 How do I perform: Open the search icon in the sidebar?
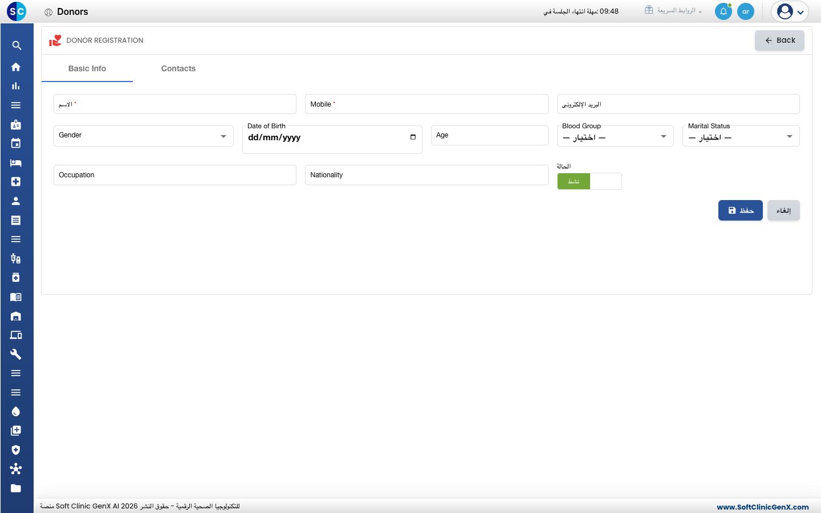coord(17,46)
